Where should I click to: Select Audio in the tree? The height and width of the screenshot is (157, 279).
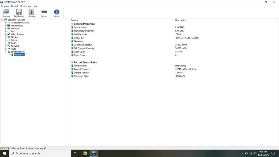pos(13,43)
